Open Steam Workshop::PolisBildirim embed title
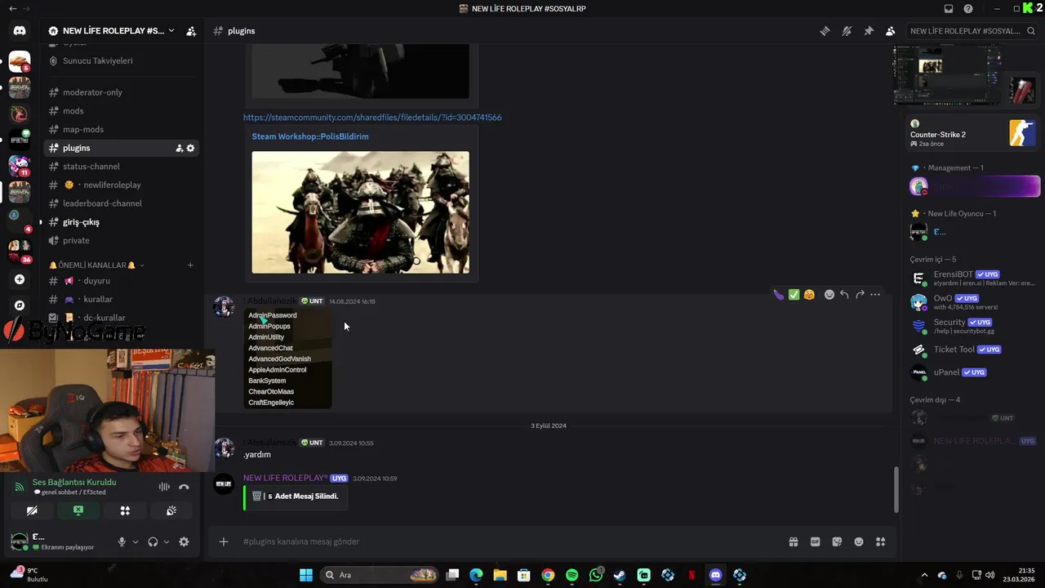Image resolution: width=1045 pixels, height=588 pixels. [x=310, y=136]
